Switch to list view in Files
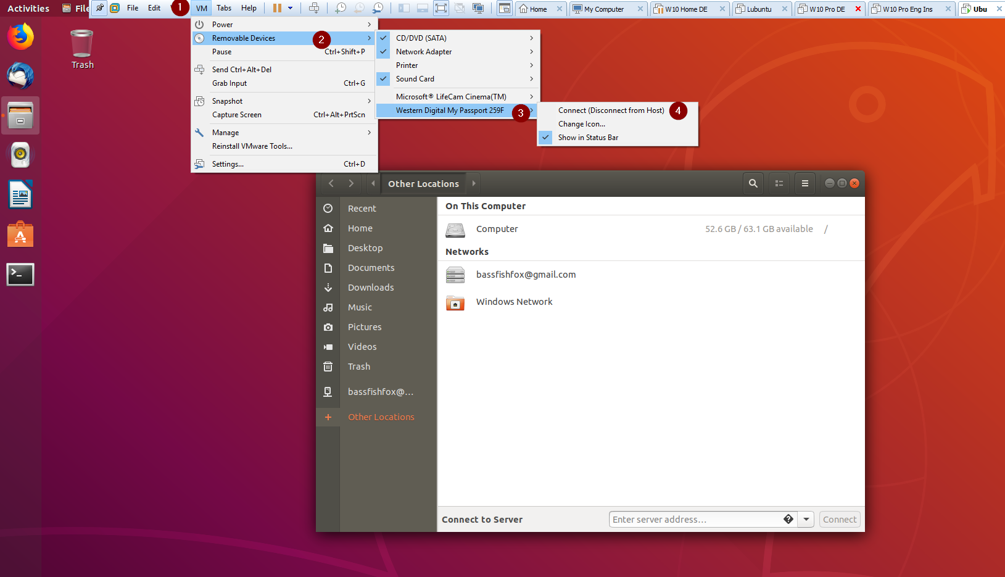 click(779, 183)
